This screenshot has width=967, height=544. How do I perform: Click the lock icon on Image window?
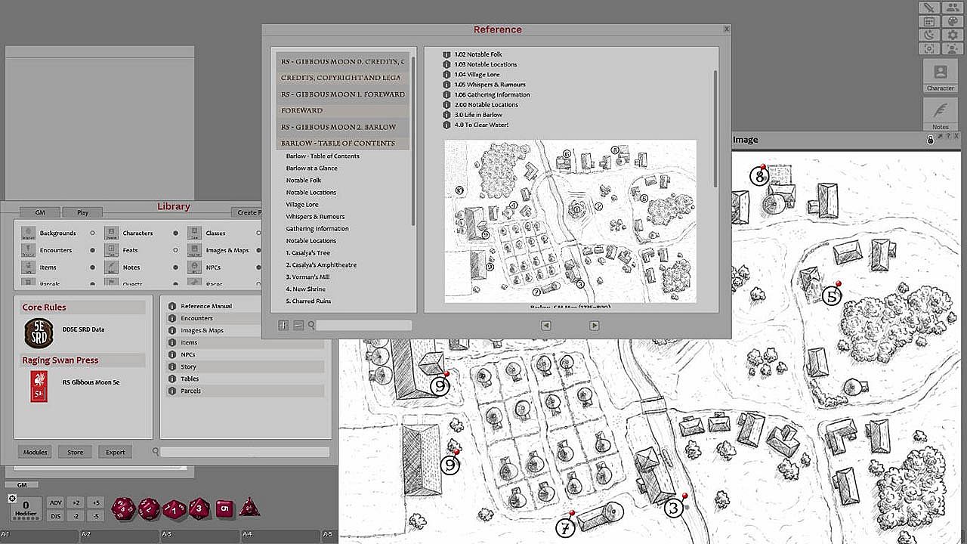931,140
